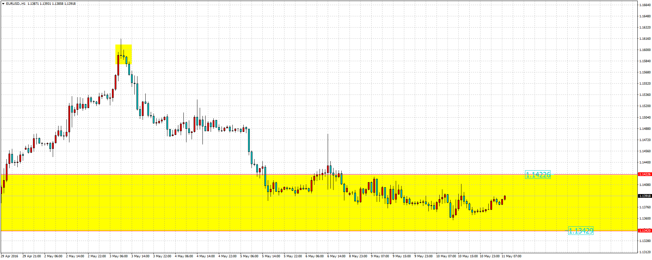The image size is (652, 260).
Task: Click the last red candle on 11 May
Action: click(x=505, y=197)
